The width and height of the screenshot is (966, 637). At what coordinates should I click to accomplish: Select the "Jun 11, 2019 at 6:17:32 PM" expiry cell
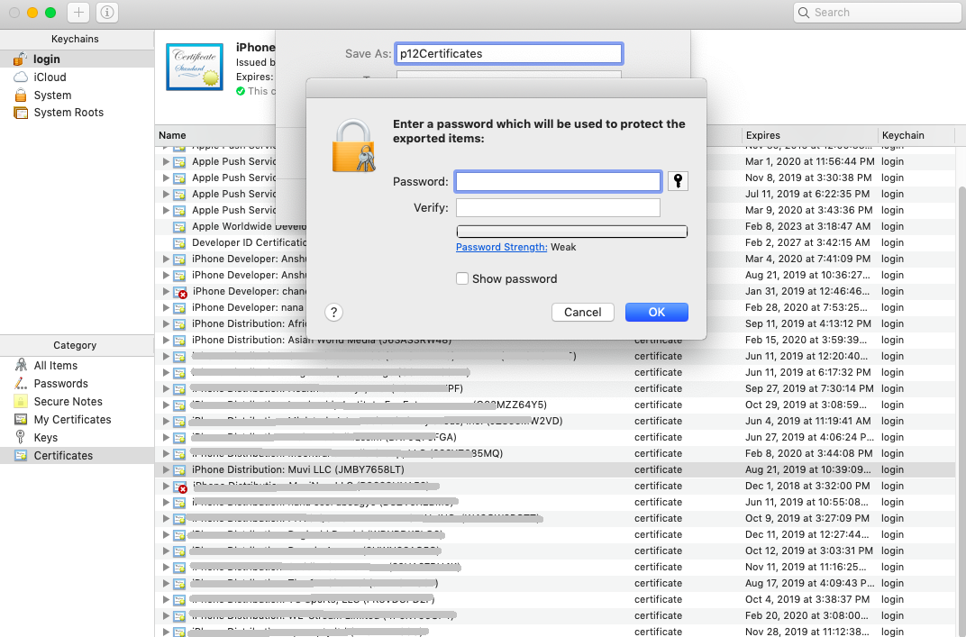point(807,372)
